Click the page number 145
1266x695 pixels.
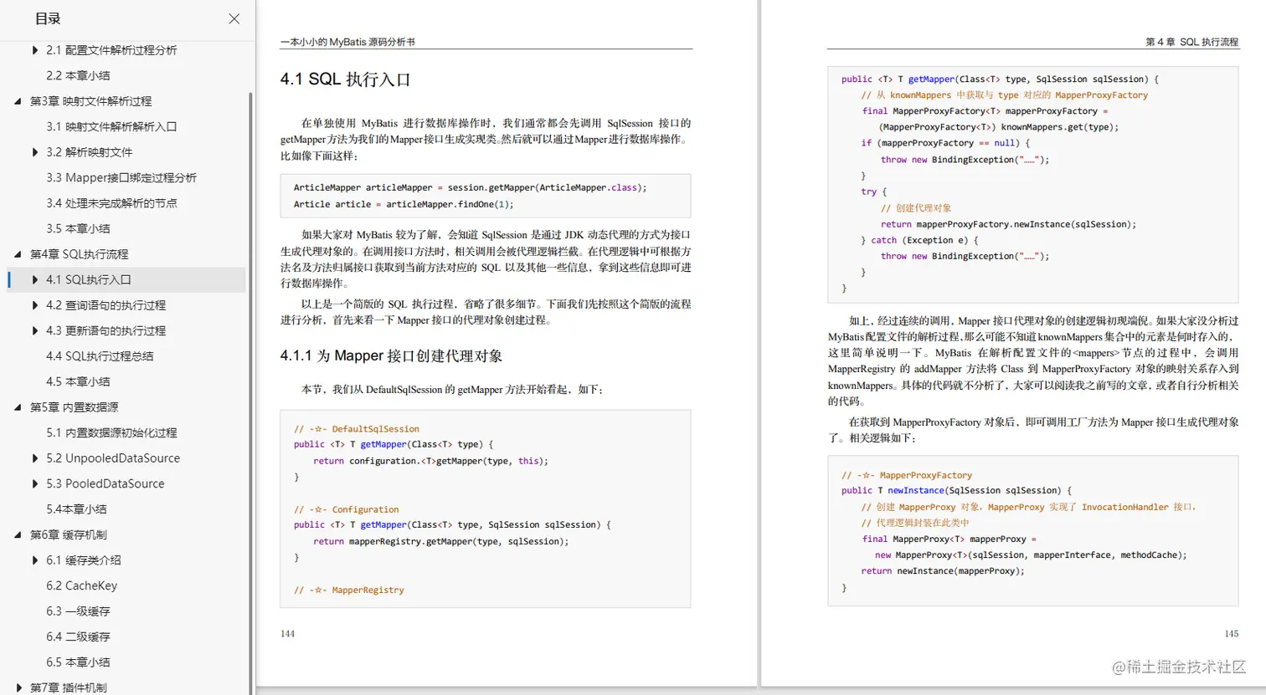point(1231,634)
